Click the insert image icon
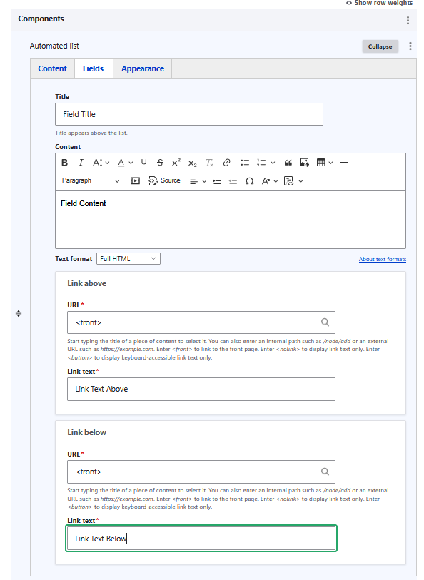The width and height of the screenshot is (424, 580). click(x=304, y=163)
